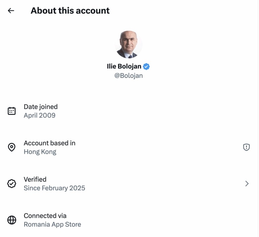The width and height of the screenshot is (259, 237).
Task: Select the "Connected via" label
Action: [x=45, y=216]
